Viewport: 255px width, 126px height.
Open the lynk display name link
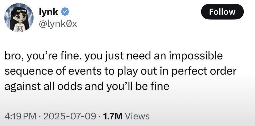point(49,12)
